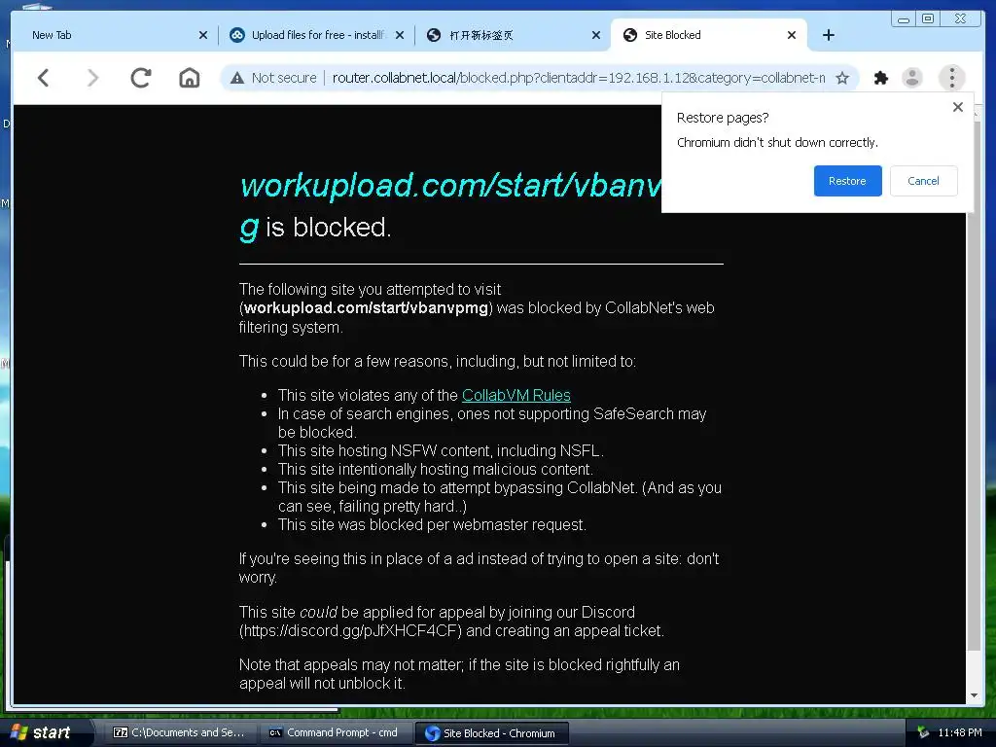The image size is (996, 747).
Task: Open the CollabVM Rules link
Action: pos(516,395)
